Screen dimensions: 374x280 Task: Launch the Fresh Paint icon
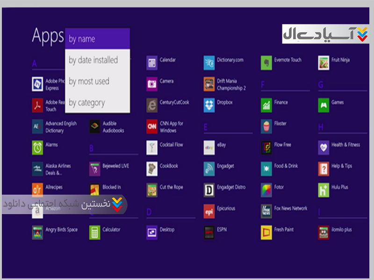(266, 232)
